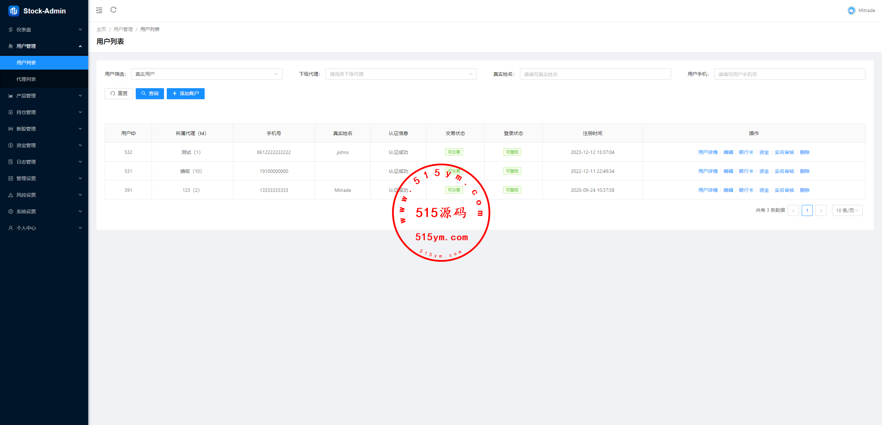This screenshot has width=882, height=425.
Task: Open the 用户筛选 dropdown showing 真实用户
Action: (206, 74)
